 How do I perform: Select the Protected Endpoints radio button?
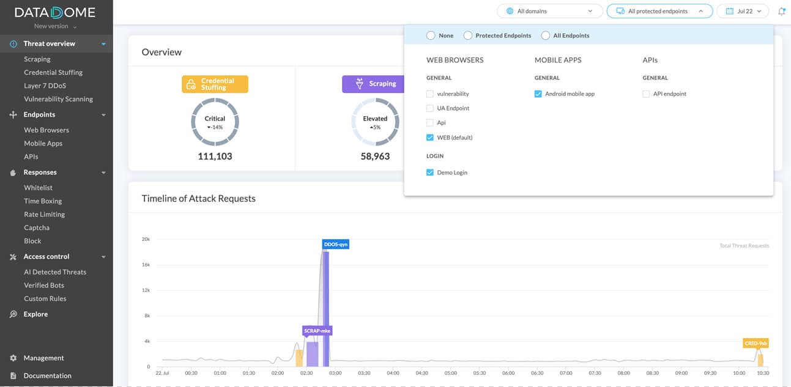point(468,35)
